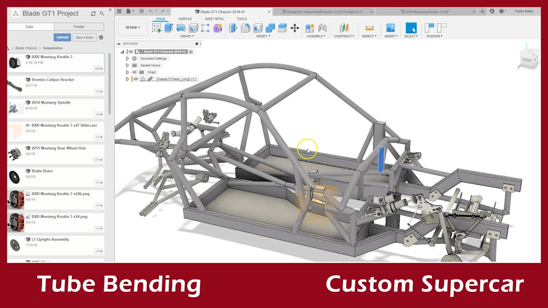Open the INSERT dropdown menu
Viewport: 548px width, 308px height.
(x=391, y=36)
